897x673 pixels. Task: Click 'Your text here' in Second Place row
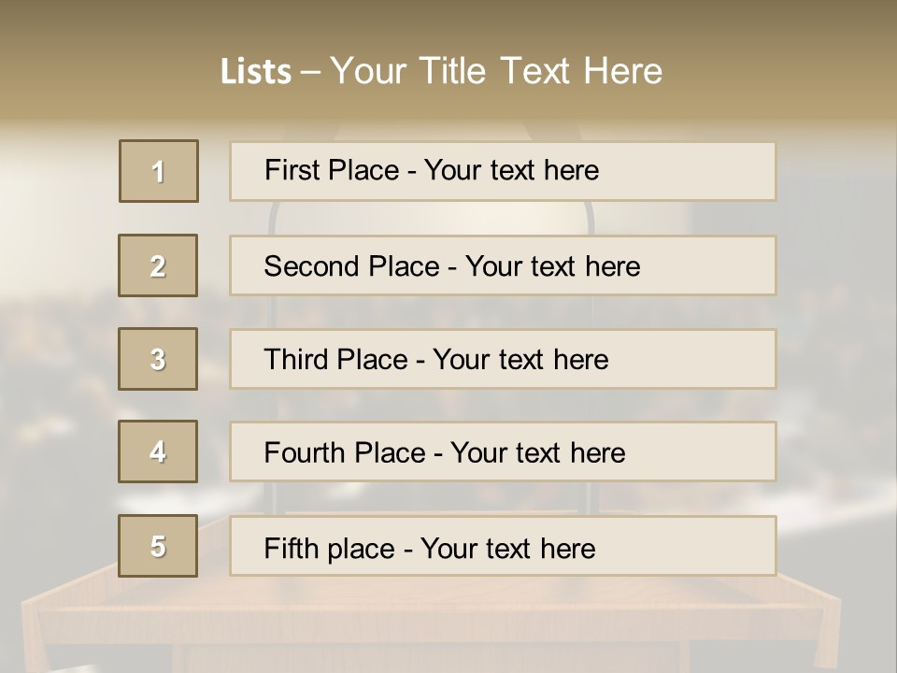pos(552,266)
